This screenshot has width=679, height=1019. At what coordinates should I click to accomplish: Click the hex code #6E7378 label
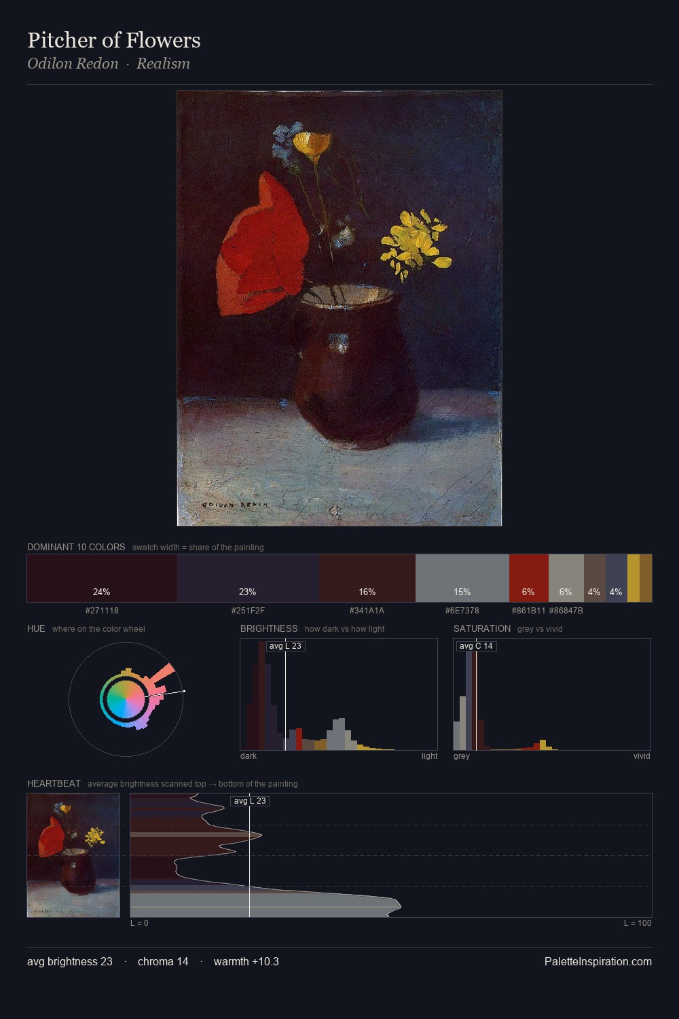coord(462,611)
